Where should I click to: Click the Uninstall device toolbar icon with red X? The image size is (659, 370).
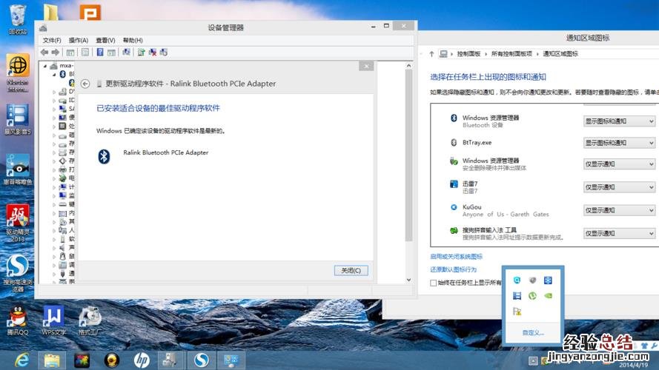coord(153,52)
